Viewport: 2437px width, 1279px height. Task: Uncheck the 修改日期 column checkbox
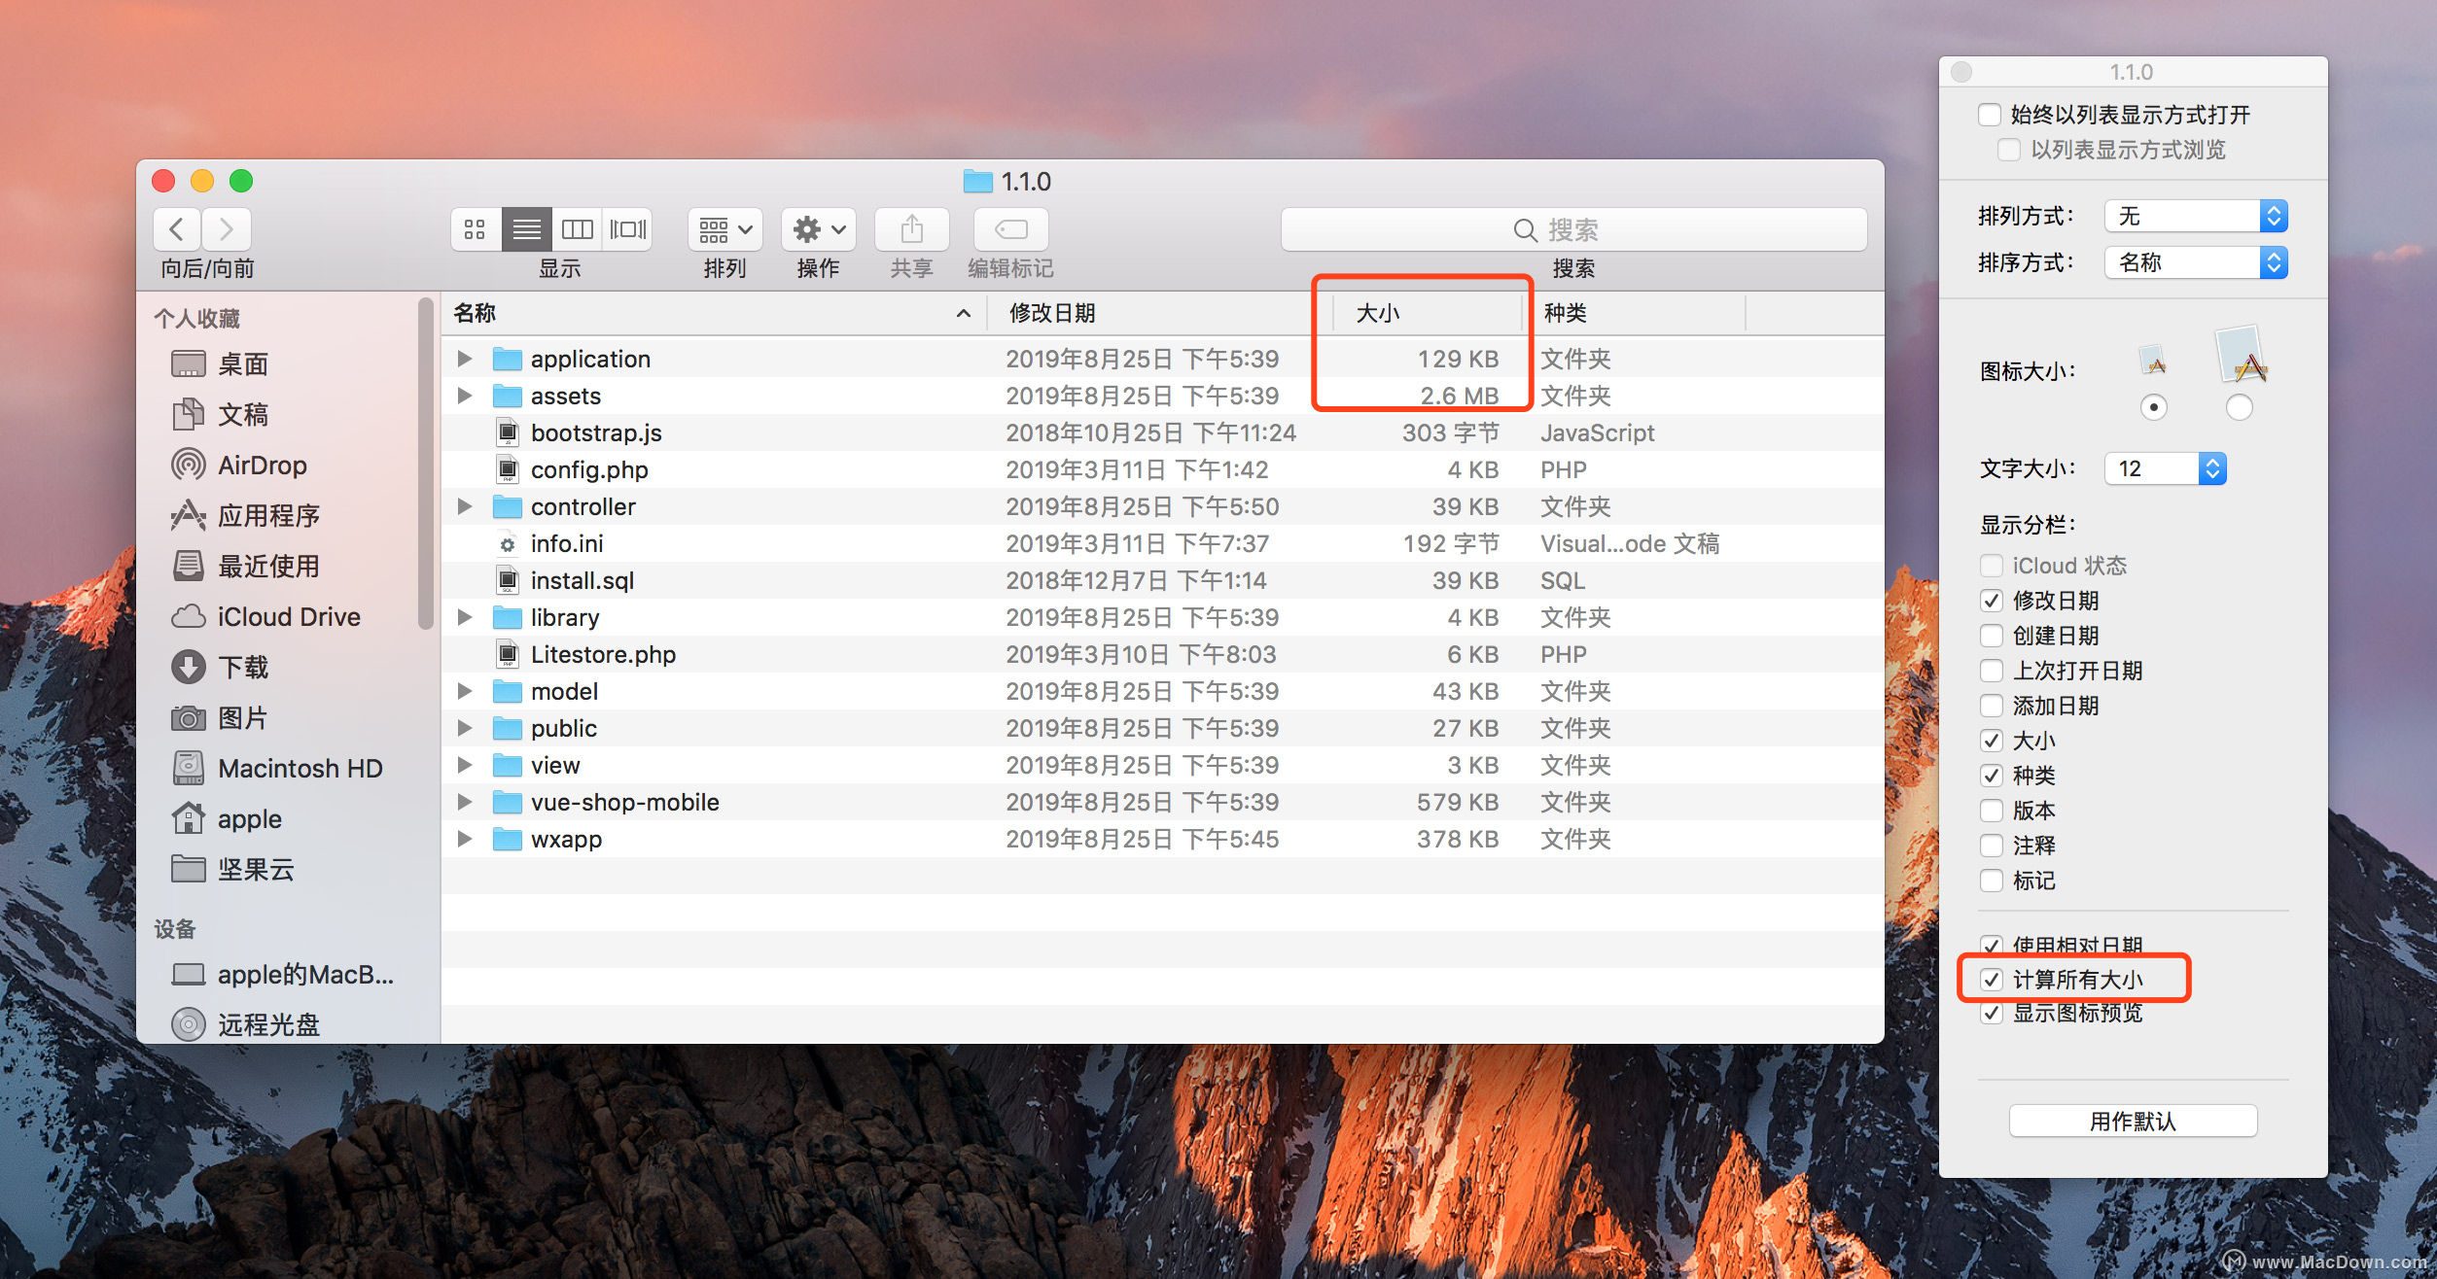tap(1992, 601)
